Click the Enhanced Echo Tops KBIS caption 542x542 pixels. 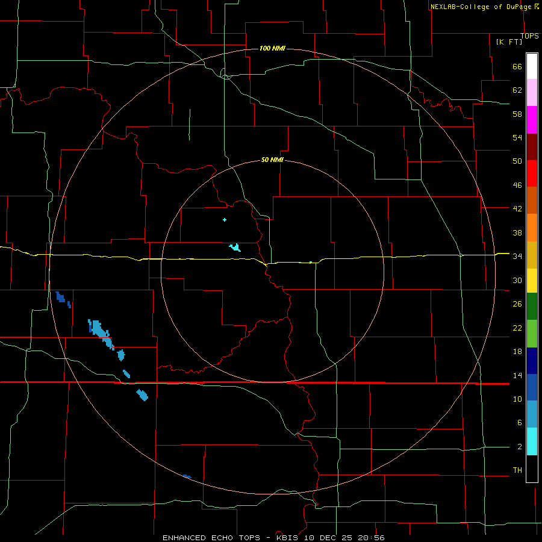273,538
